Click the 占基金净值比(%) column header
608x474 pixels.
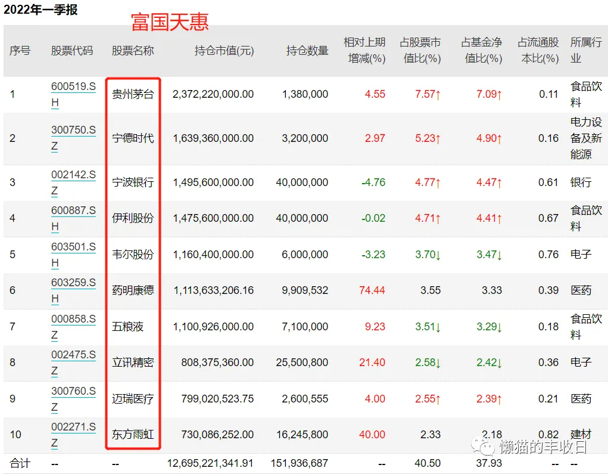tap(482, 51)
